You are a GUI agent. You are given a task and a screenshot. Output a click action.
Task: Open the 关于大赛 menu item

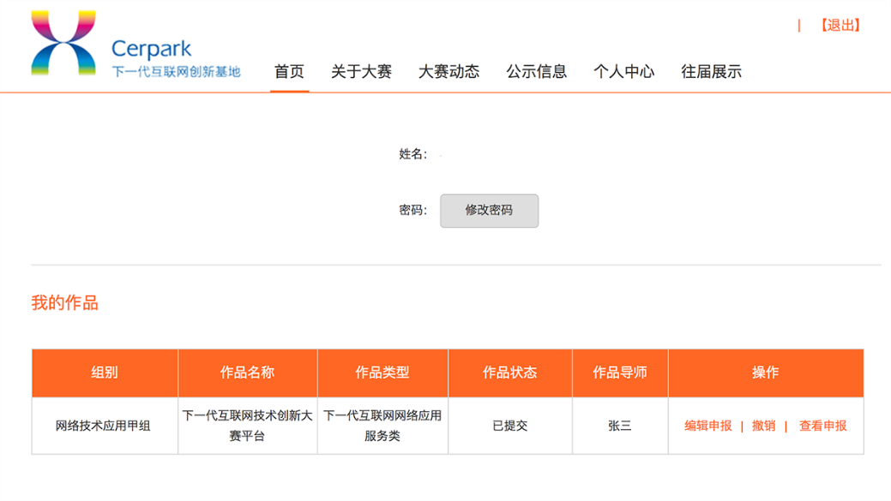click(361, 72)
